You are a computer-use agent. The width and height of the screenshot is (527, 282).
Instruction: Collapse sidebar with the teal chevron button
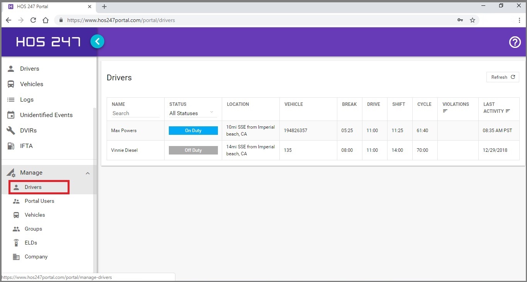pyautogui.click(x=97, y=41)
